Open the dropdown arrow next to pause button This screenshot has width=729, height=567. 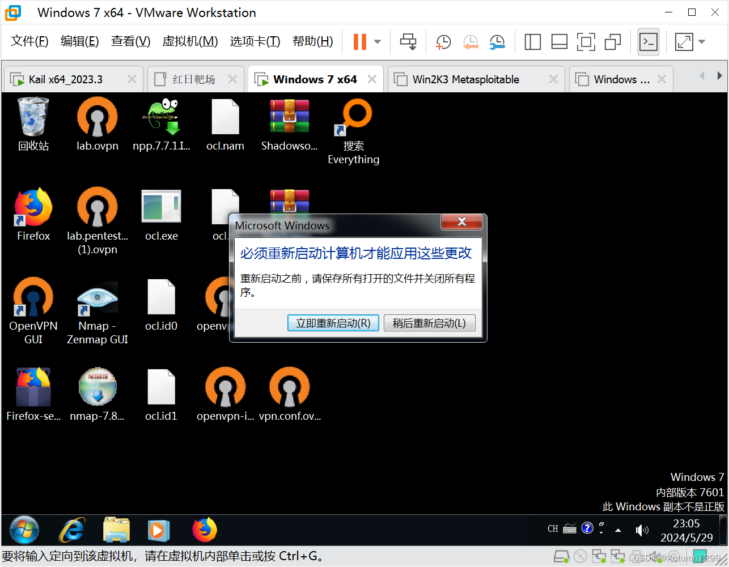[x=378, y=42]
